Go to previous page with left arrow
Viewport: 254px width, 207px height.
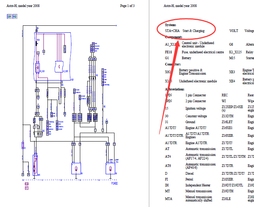(10, 16)
